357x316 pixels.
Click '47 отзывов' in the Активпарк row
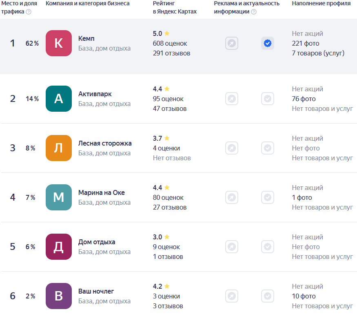[x=170, y=108]
